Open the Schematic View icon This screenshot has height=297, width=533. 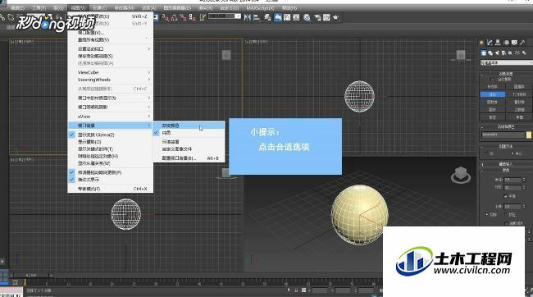tap(296, 17)
